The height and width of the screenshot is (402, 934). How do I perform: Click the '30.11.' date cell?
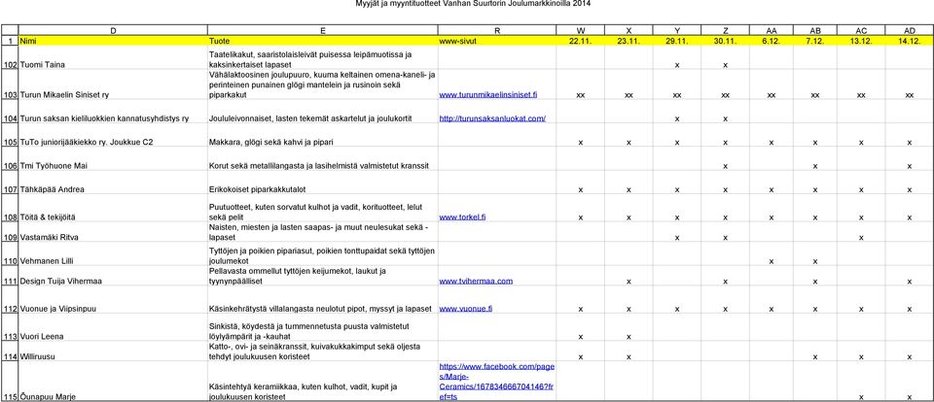click(x=725, y=41)
